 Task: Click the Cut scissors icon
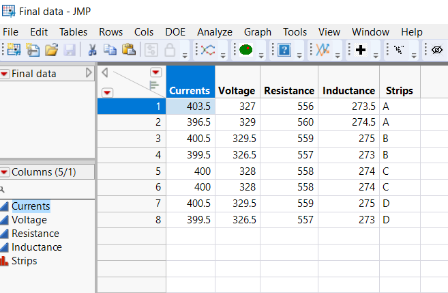(91, 50)
